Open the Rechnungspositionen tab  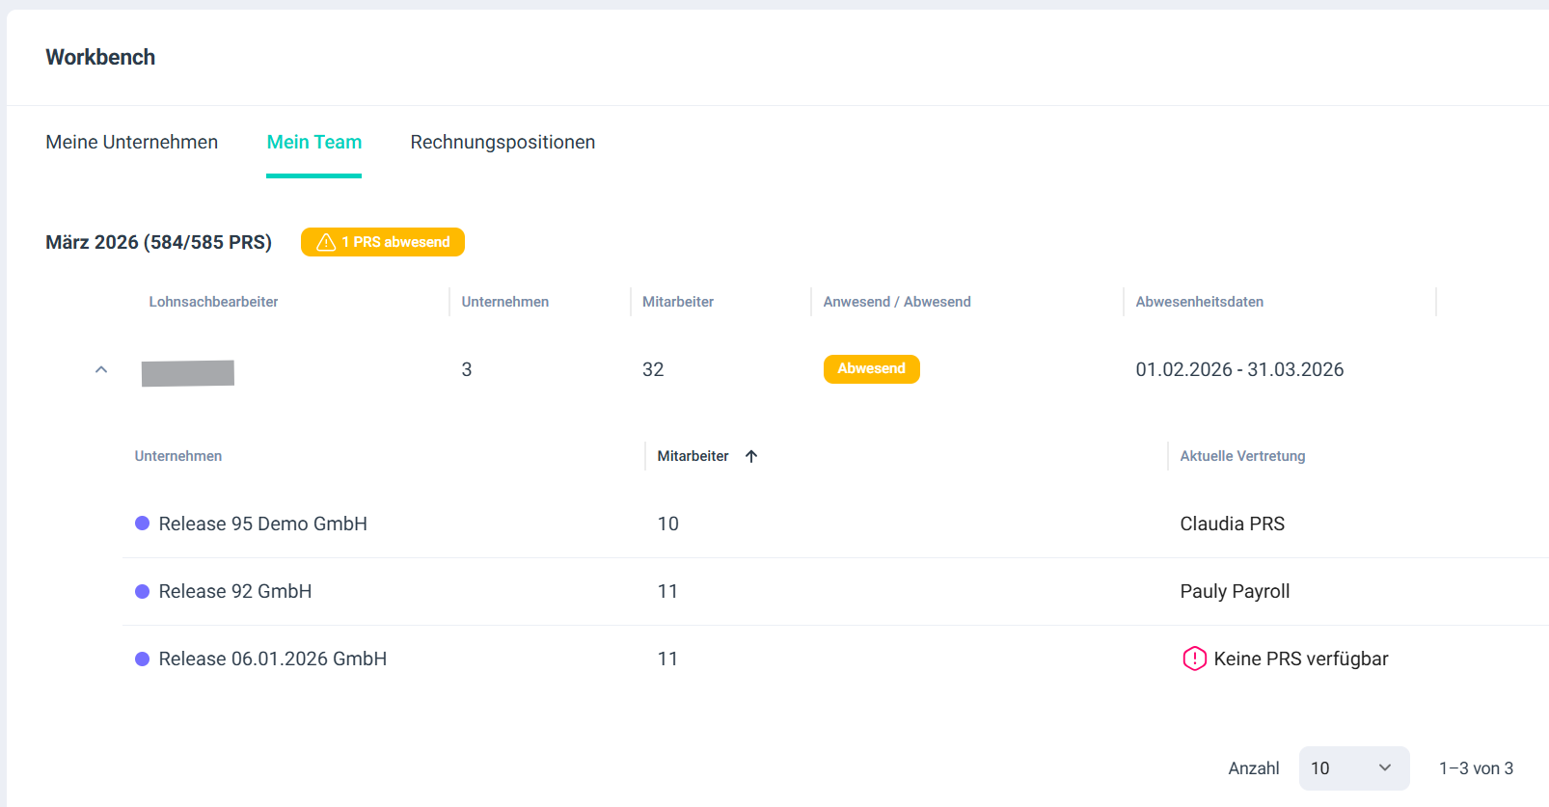[503, 142]
